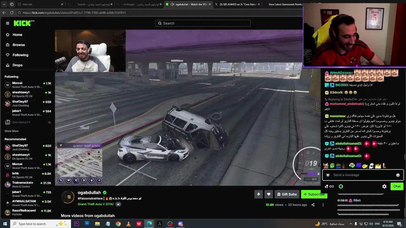Open AYMNALSATAM recommended channel
This screenshot has height=228, width=406.
pyautogui.click(x=28, y=203)
